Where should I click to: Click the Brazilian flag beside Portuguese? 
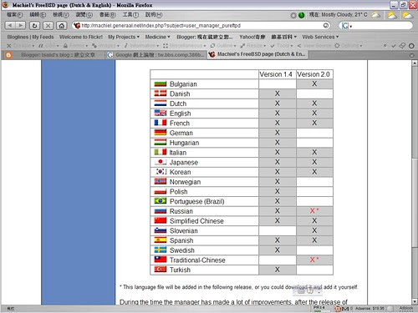click(x=161, y=201)
